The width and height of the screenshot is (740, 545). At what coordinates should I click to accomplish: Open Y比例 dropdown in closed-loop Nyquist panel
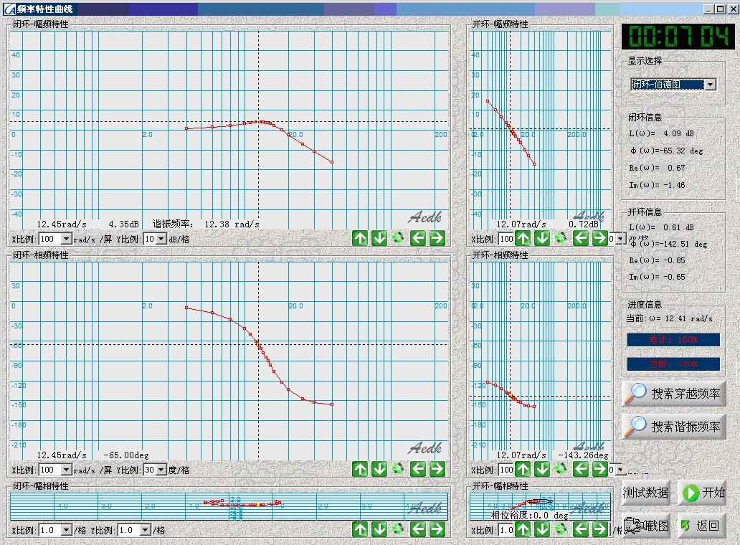(146, 530)
